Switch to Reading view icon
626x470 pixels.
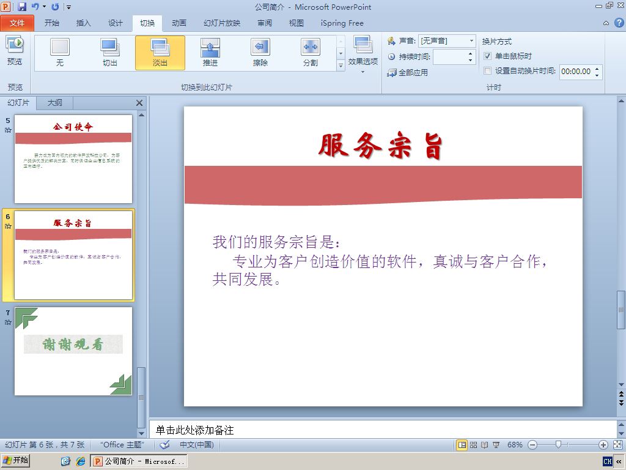pyautogui.click(x=485, y=445)
